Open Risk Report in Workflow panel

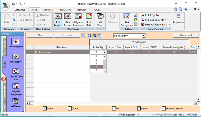coord(16,58)
